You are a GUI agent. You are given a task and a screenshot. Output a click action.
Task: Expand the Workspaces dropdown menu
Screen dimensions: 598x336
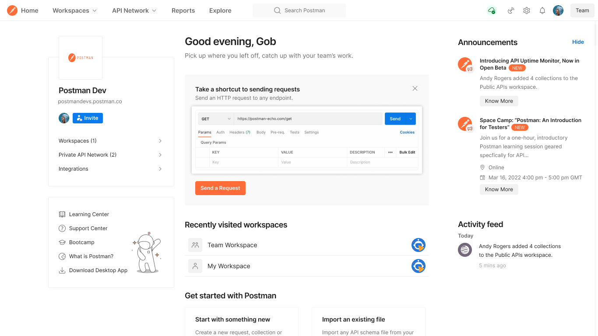pos(74,10)
